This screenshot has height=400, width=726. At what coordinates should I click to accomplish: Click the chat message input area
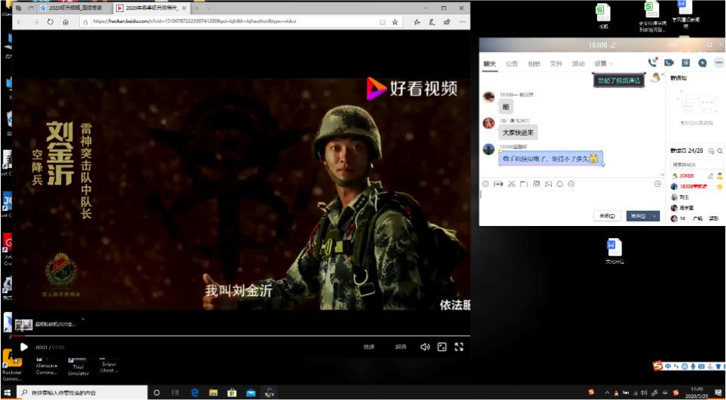click(572, 199)
